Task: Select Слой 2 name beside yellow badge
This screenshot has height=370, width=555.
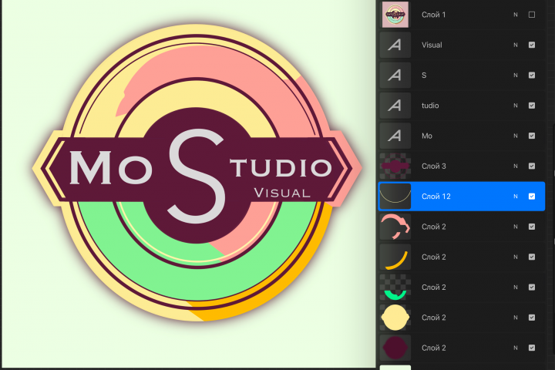Action: [x=433, y=318]
